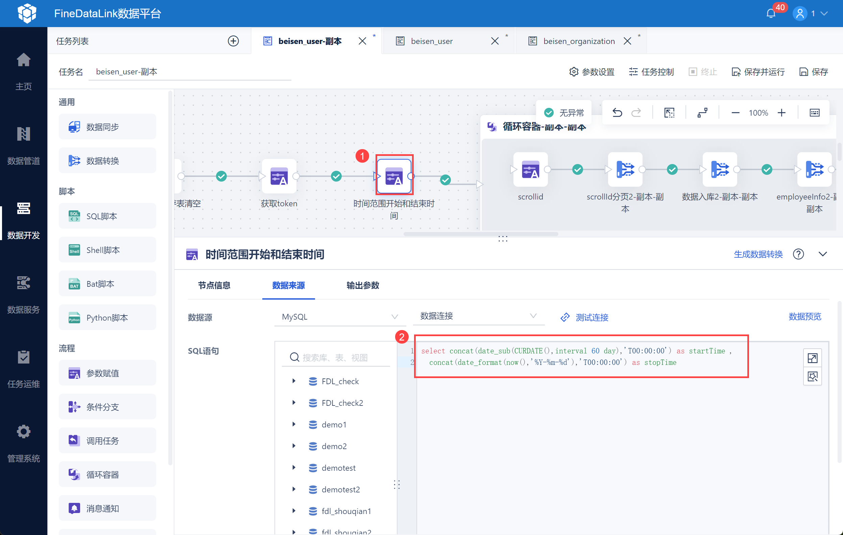Click the help question mark icon
Screen dimensions: 843x535
(x=798, y=254)
